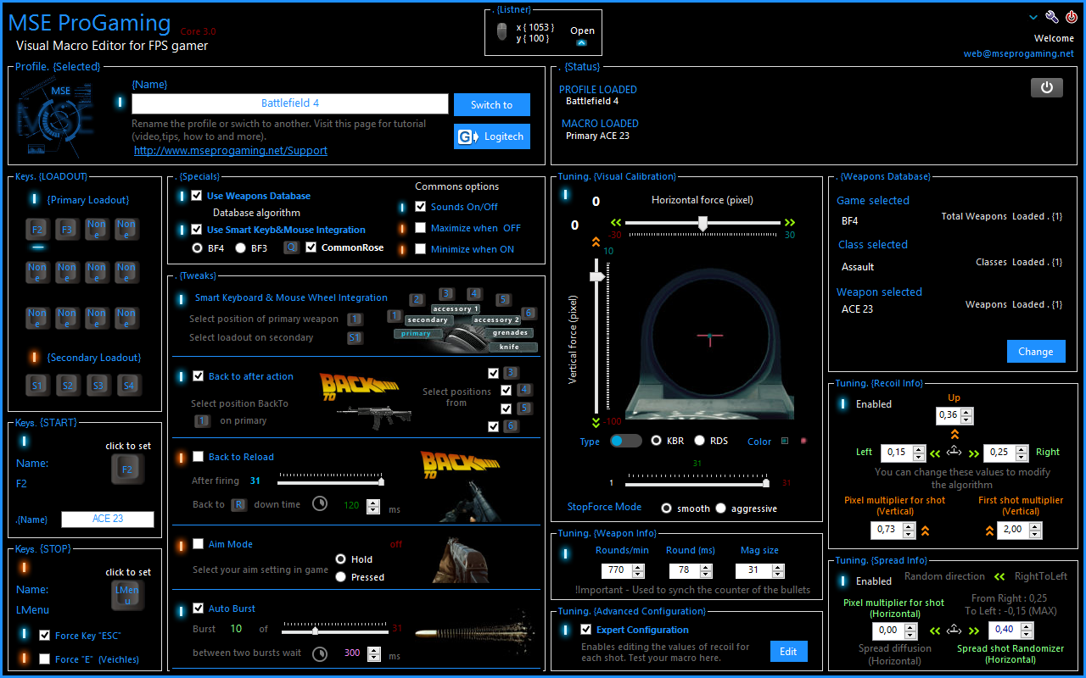Select the S4 secondary loadout key
Screen dimensions: 1086x678
pos(128,386)
